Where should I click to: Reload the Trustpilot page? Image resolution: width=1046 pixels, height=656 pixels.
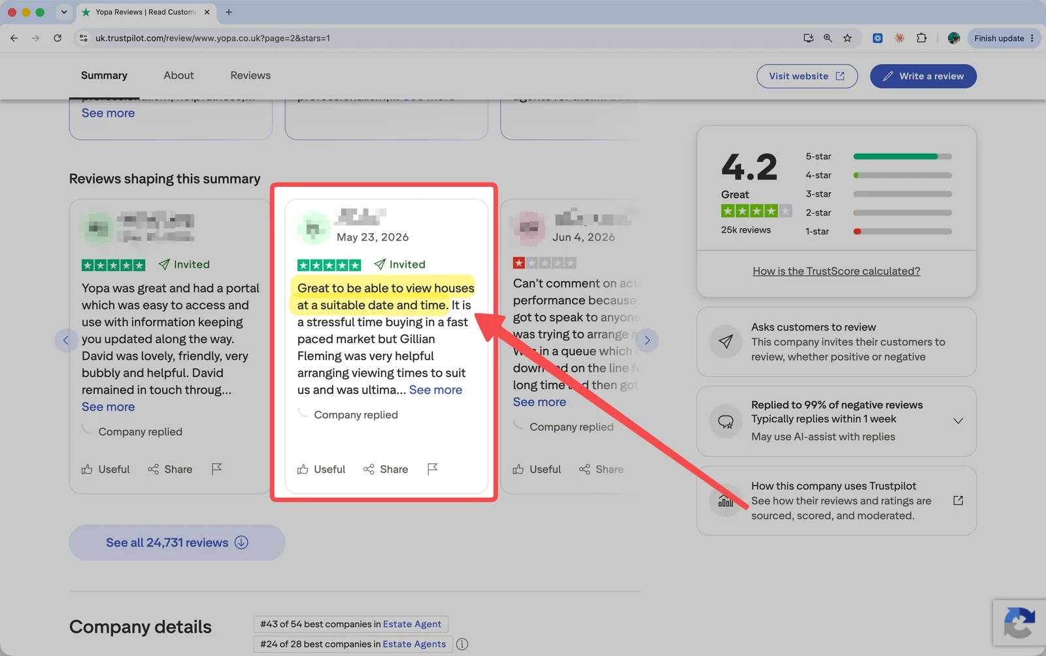tap(58, 38)
